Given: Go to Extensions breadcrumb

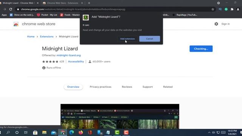Looking at the screenshot, I should pyautogui.click(x=47, y=37).
